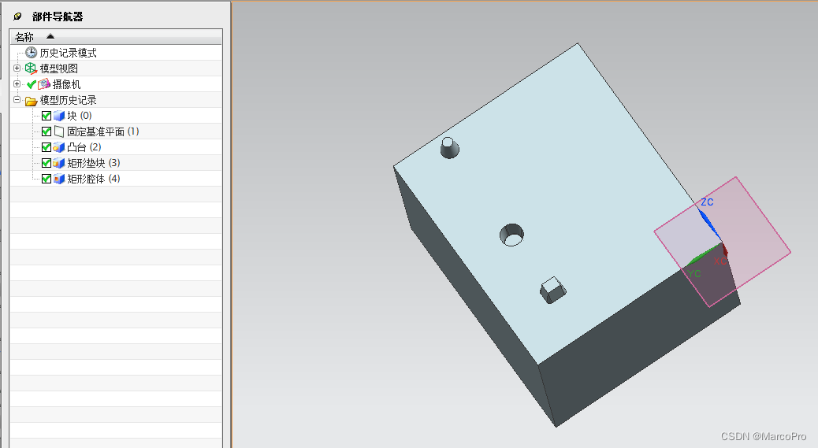Screen dimensions: 818x448
Task: Click the round hole in the block's top face
Action: [511, 235]
